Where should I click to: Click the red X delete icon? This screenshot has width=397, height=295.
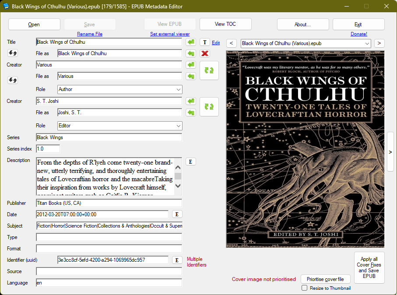(204, 53)
